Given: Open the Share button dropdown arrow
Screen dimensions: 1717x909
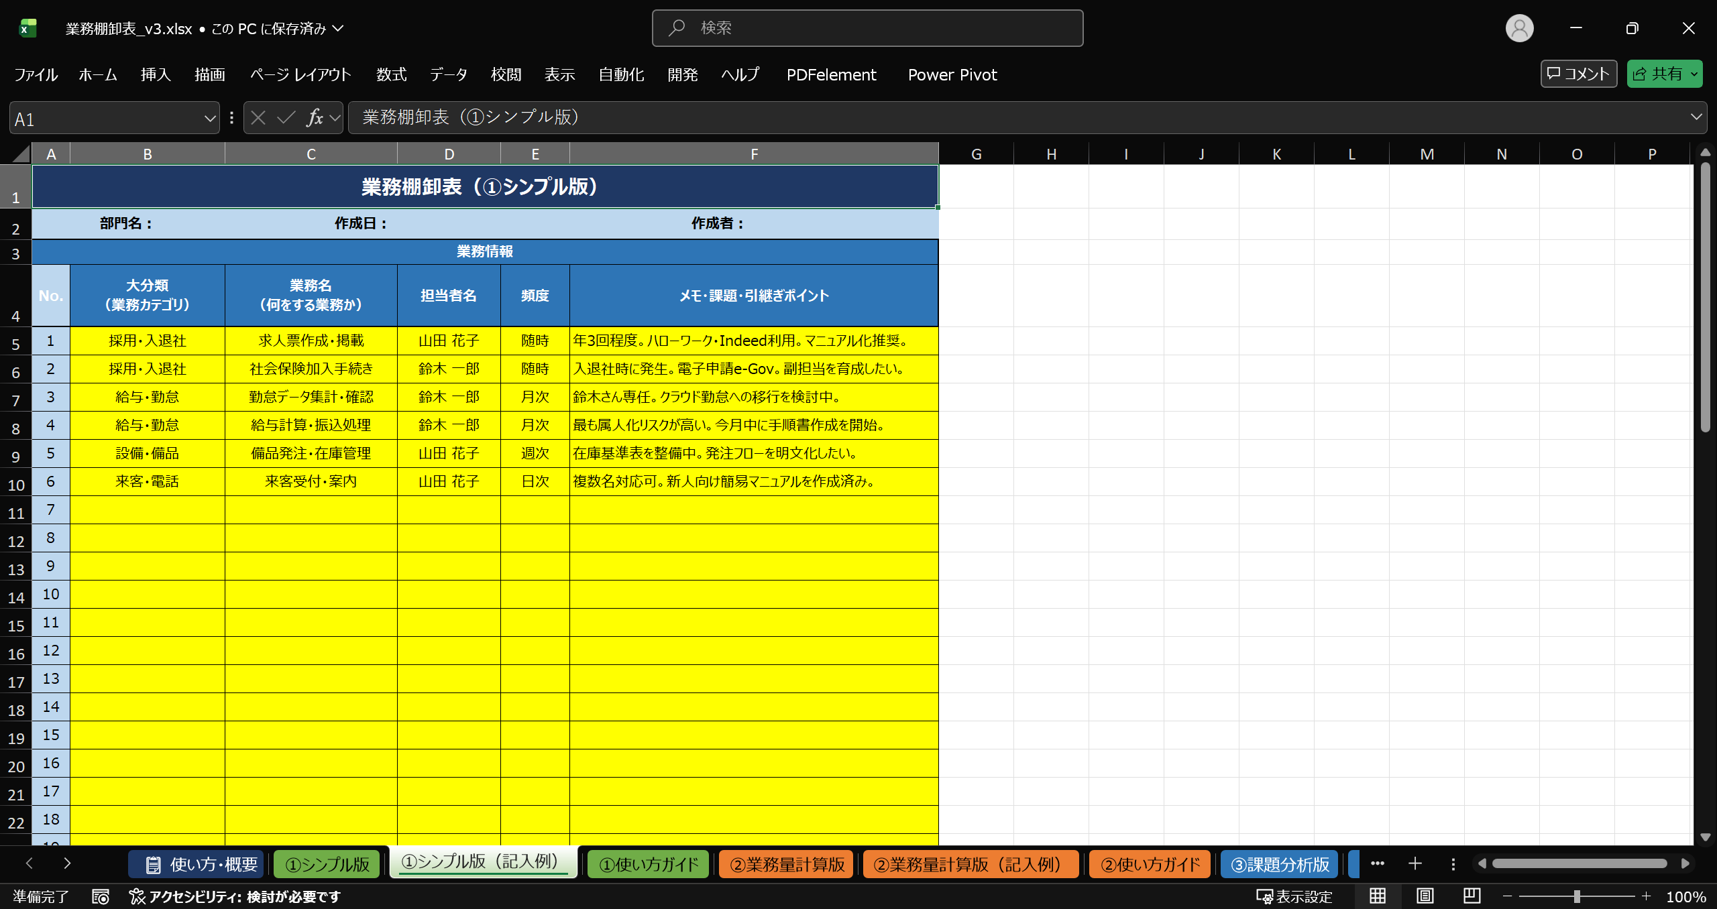Looking at the screenshot, I should click(1694, 74).
